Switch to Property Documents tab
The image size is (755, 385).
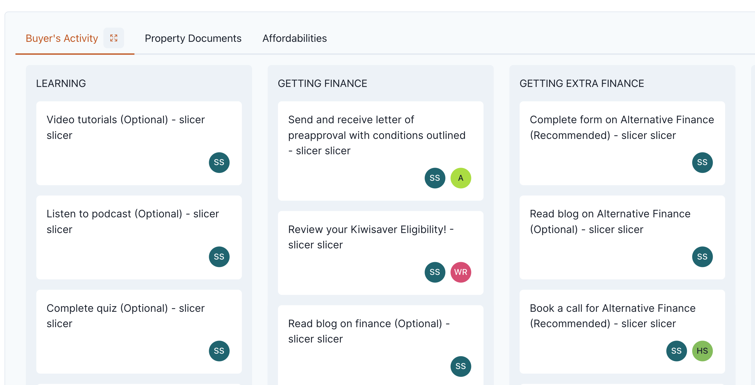[x=193, y=38]
